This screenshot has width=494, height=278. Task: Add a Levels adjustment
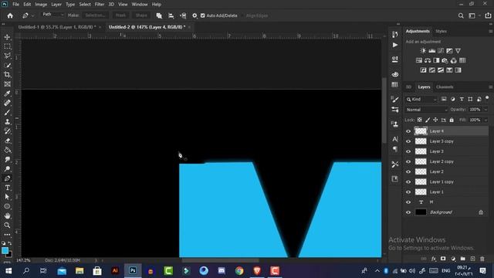(x=432, y=51)
